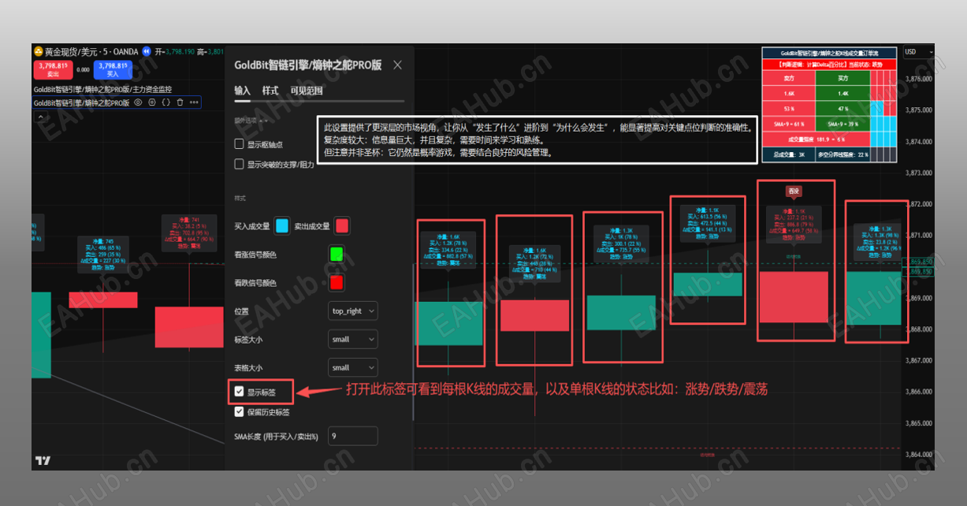Open the 卖出成交量 red color swatch
The image size is (967, 506).
pyautogui.click(x=342, y=226)
